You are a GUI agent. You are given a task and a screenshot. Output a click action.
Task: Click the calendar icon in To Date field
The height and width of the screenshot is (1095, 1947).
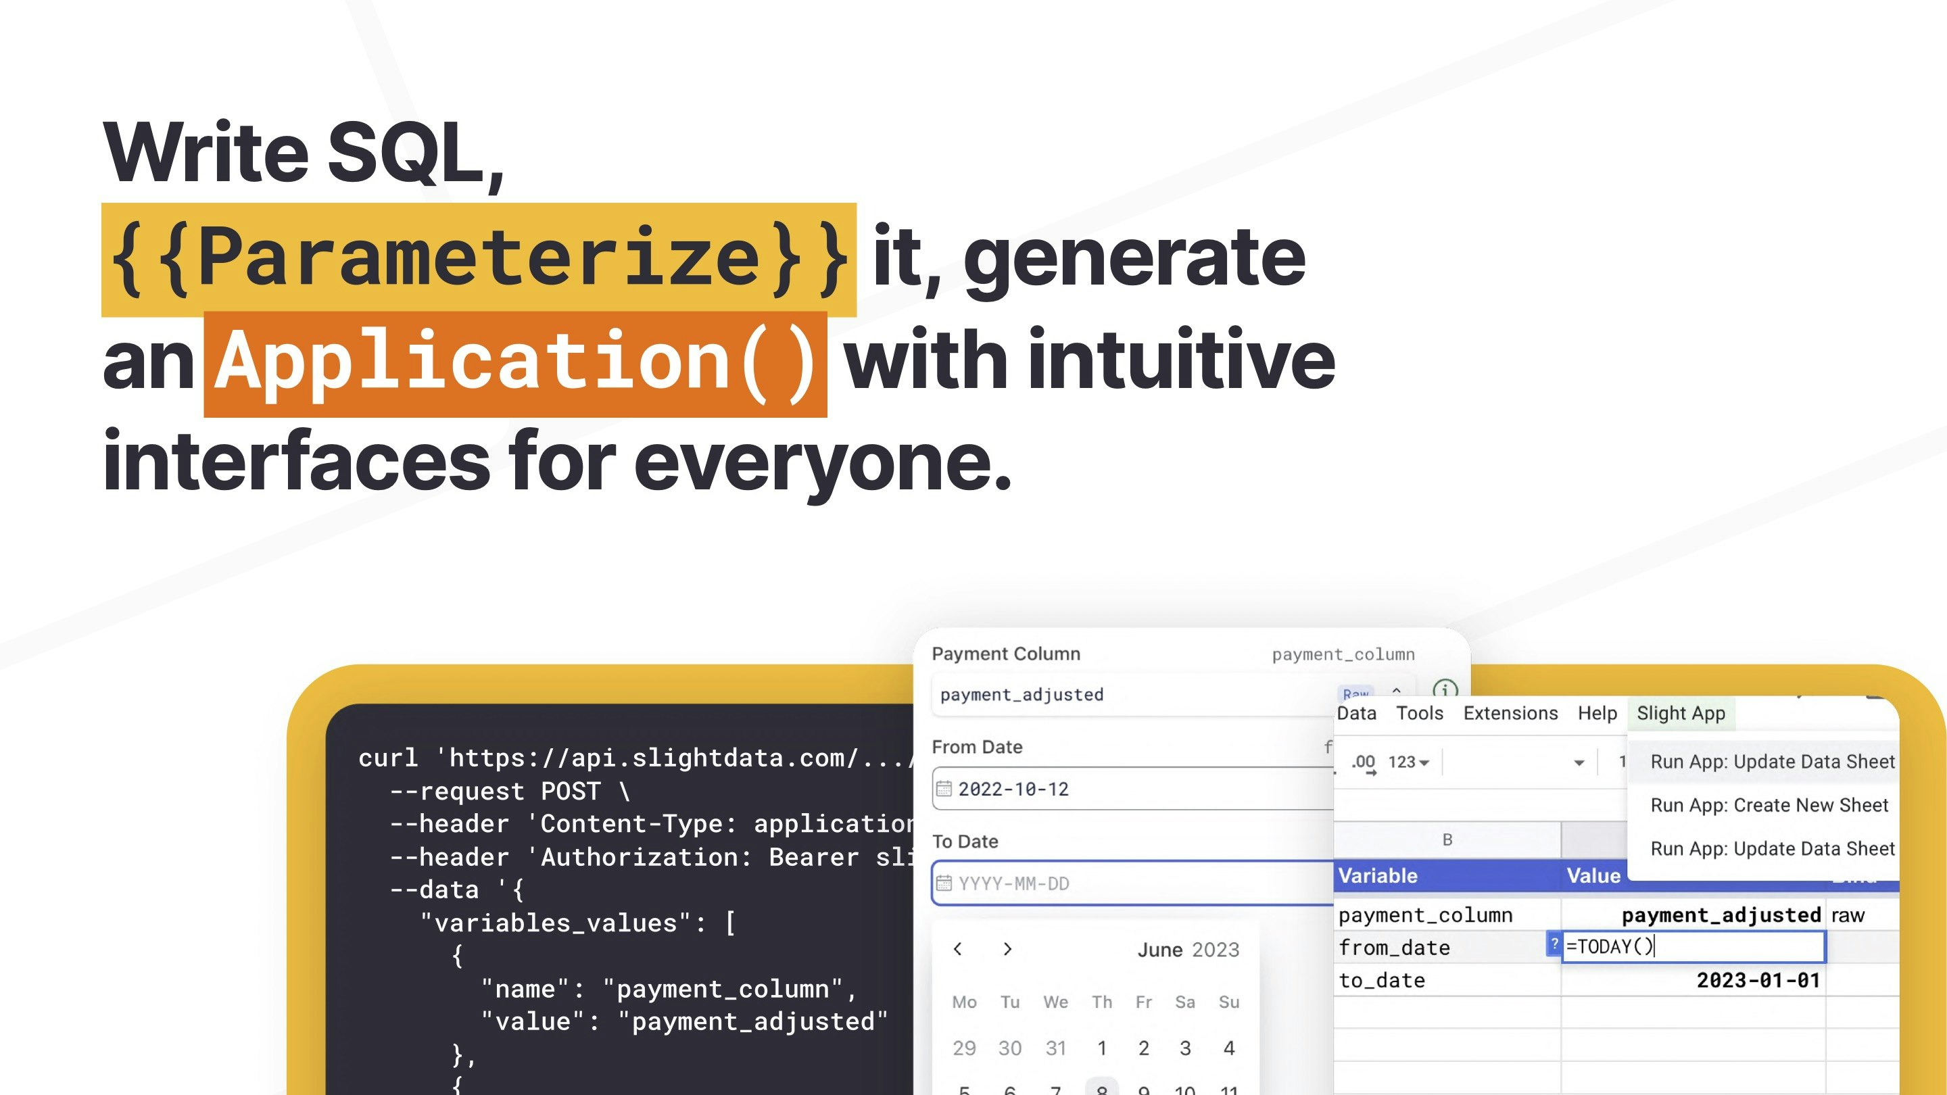tap(943, 883)
